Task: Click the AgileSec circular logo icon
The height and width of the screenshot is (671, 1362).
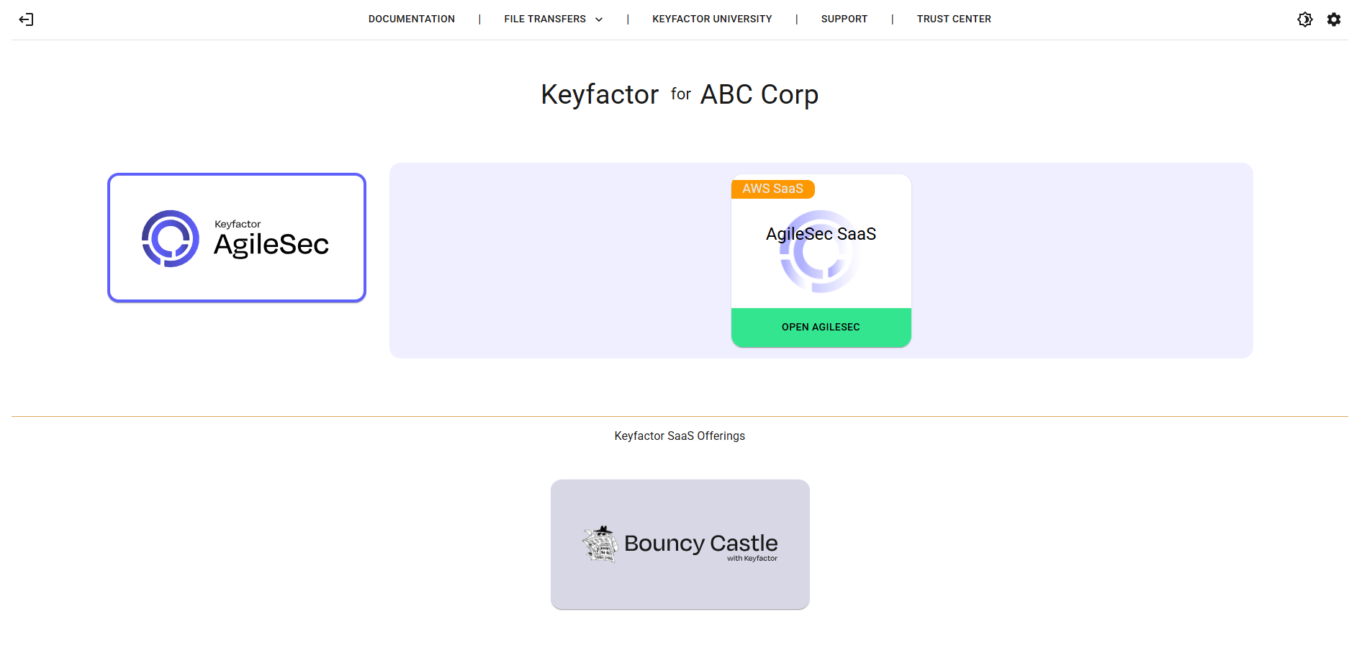Action: pos(171,238)
